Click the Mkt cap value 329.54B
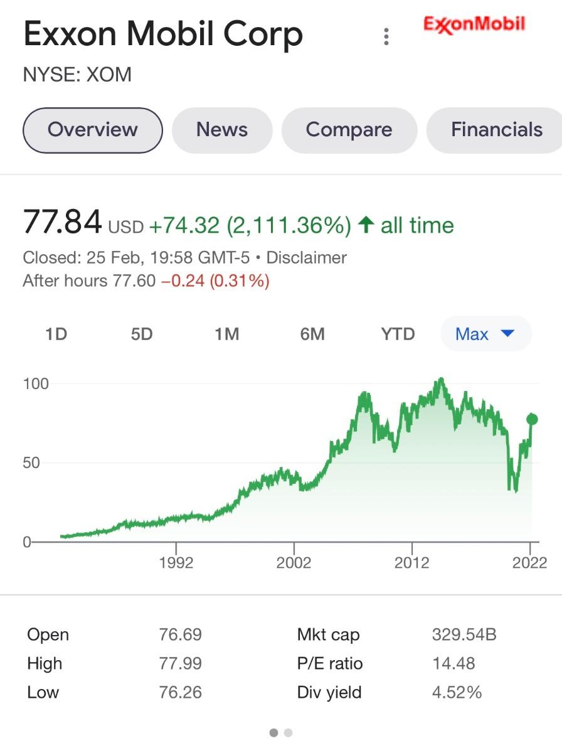Image resolution: width=562 pixels, height=753 pixels. click(x=464, y=634)
